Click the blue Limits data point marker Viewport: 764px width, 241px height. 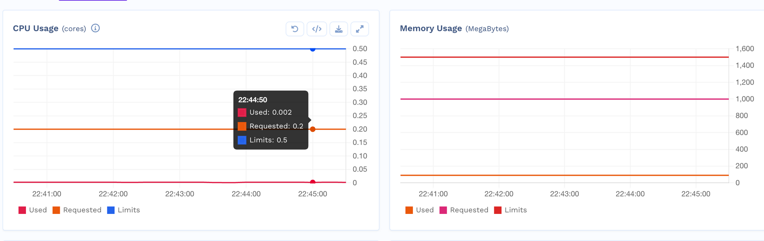313,49
